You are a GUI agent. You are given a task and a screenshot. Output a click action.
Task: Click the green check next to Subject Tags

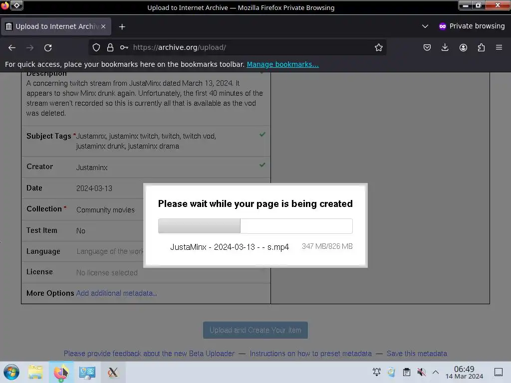pyautogui.click(x=262, y=134)
